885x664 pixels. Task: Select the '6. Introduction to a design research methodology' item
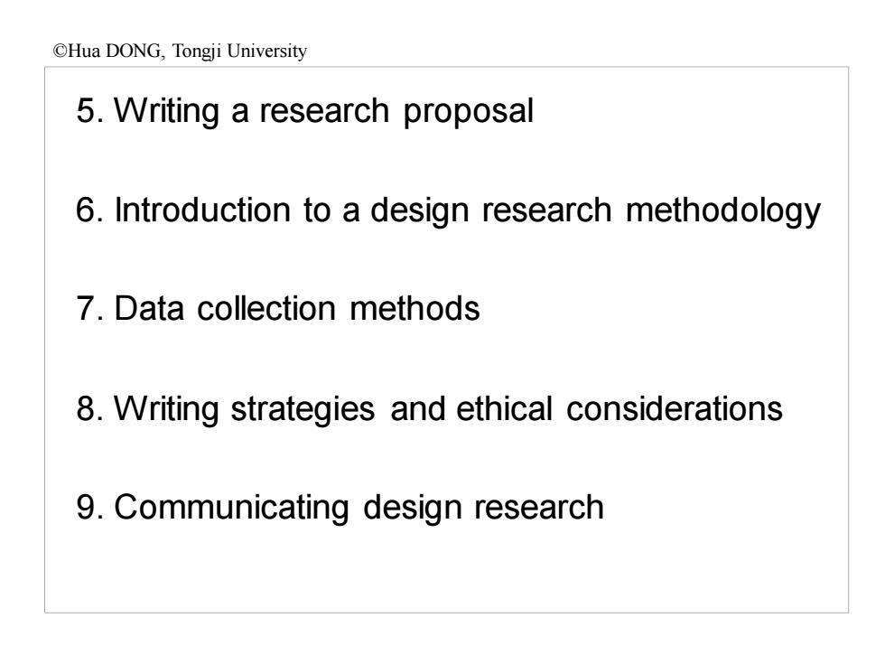[x=448, y=210]
